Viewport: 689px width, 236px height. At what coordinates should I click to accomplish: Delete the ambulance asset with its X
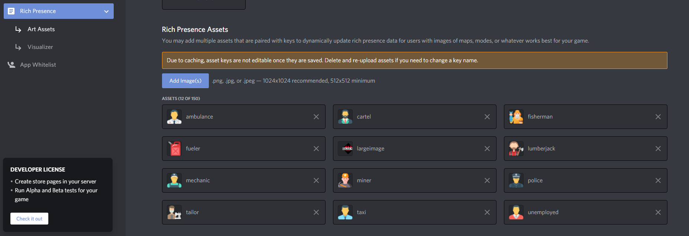(316, 117)
